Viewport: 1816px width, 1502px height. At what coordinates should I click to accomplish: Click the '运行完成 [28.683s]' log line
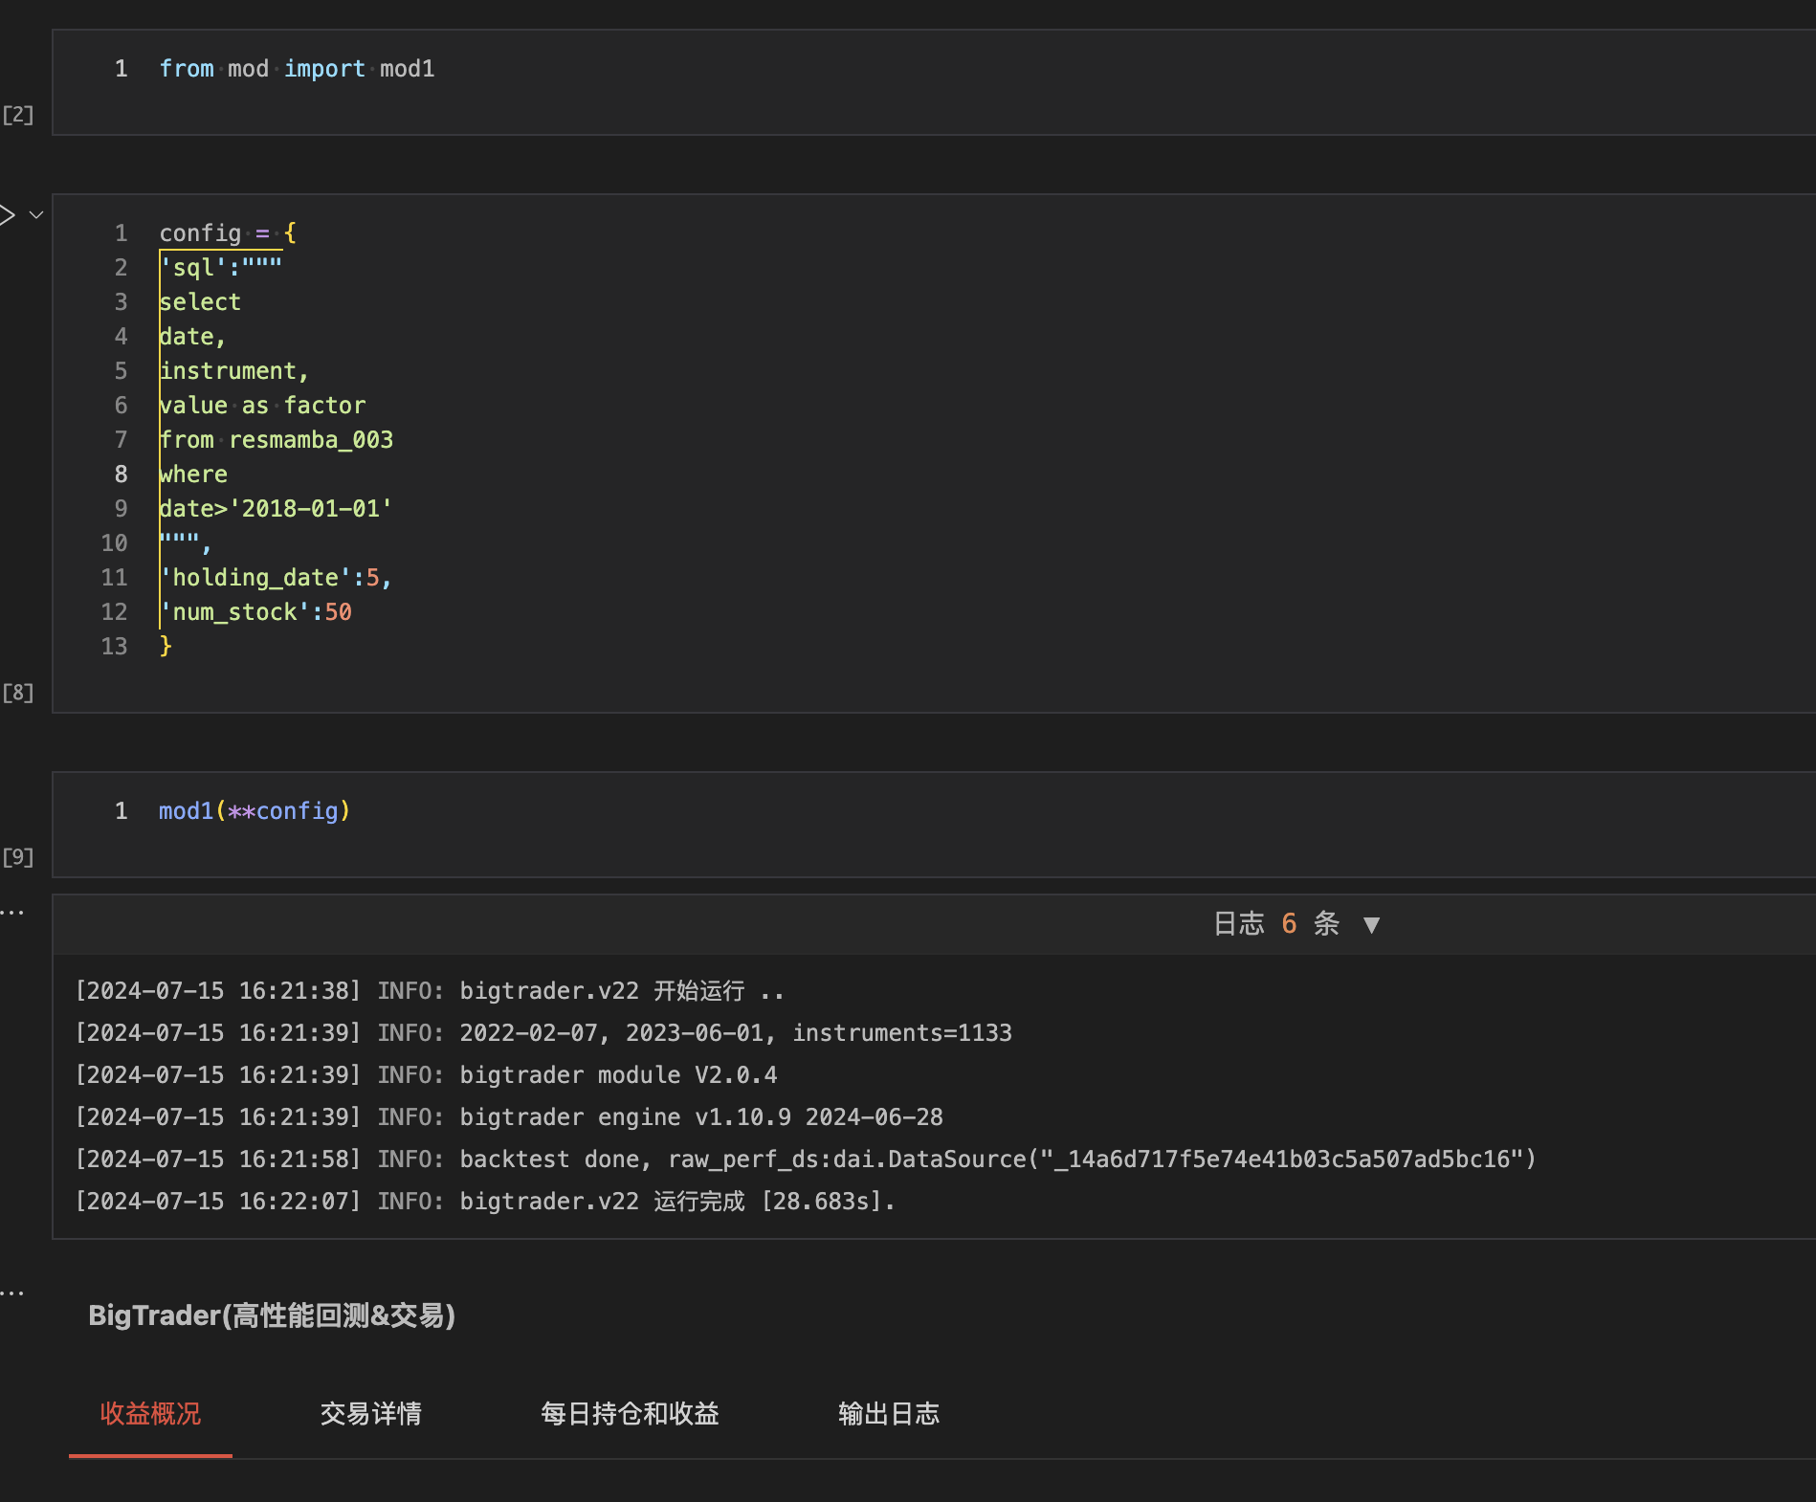coord(485,1202)
